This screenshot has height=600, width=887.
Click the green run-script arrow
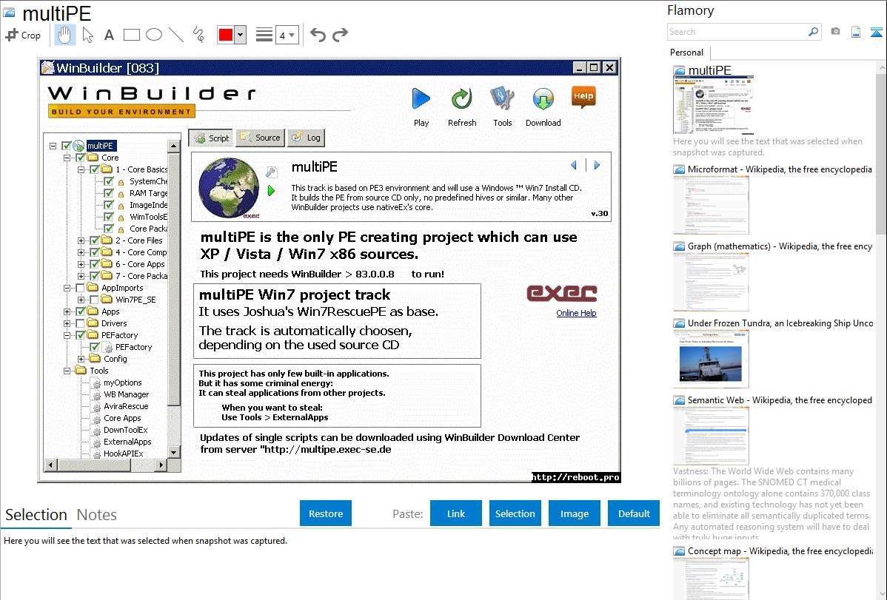coord(272,191)
